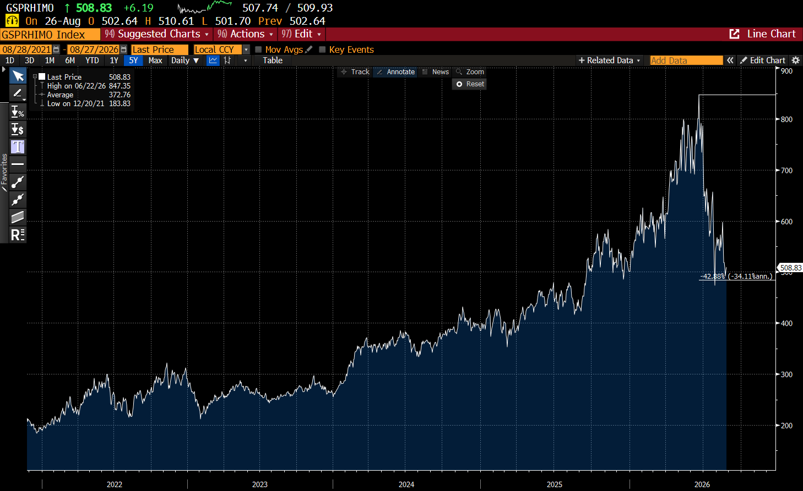The height and width of the screenshot is (491, 803).
Task: Open Local CCY currency dropdown
Action: point(246,49)
